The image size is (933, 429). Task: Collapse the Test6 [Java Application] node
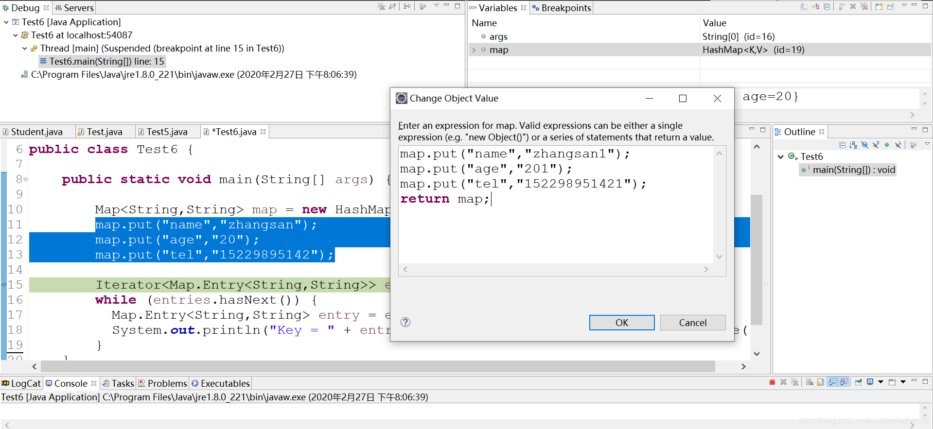(x=6, y=22)
